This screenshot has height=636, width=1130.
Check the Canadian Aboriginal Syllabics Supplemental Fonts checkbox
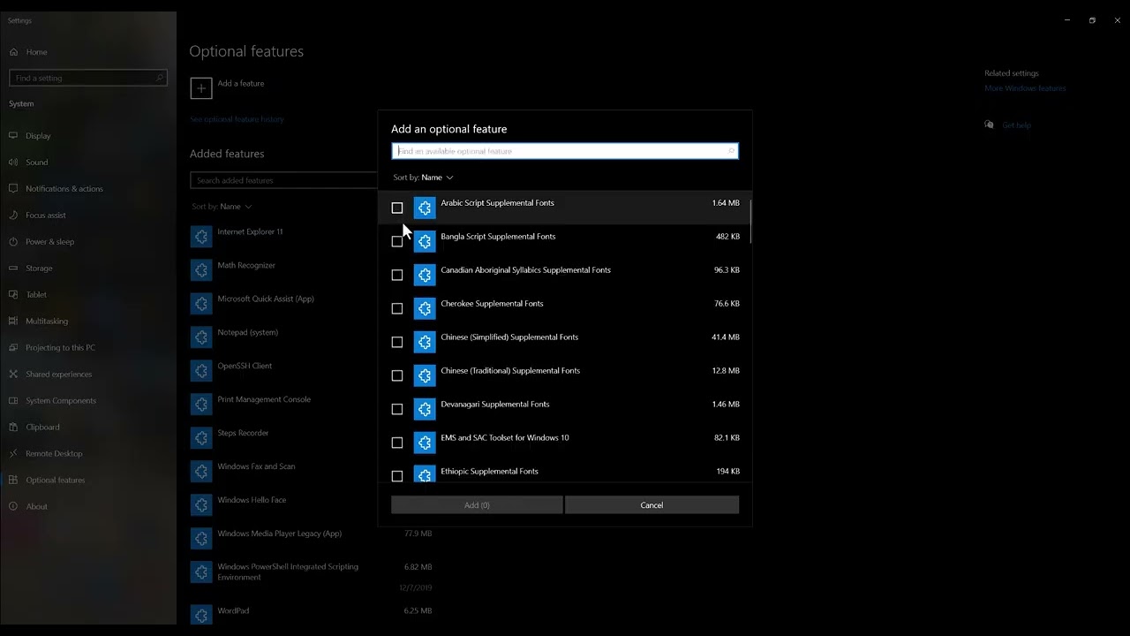[x=397, y=275]
